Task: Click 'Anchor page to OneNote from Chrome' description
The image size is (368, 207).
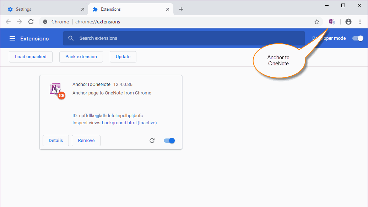Action: click(x=112, y=93)
